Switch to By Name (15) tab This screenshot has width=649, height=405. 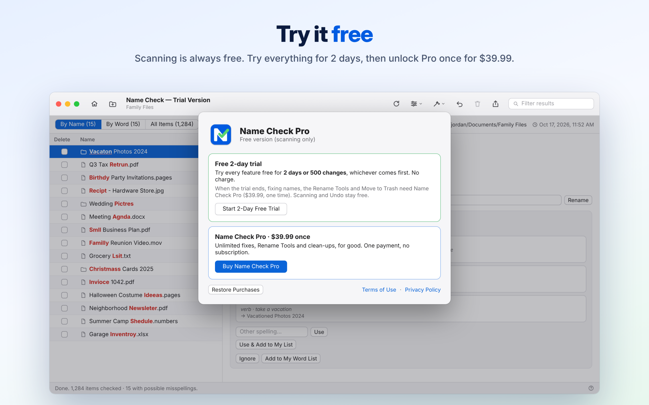coord(78,124)
